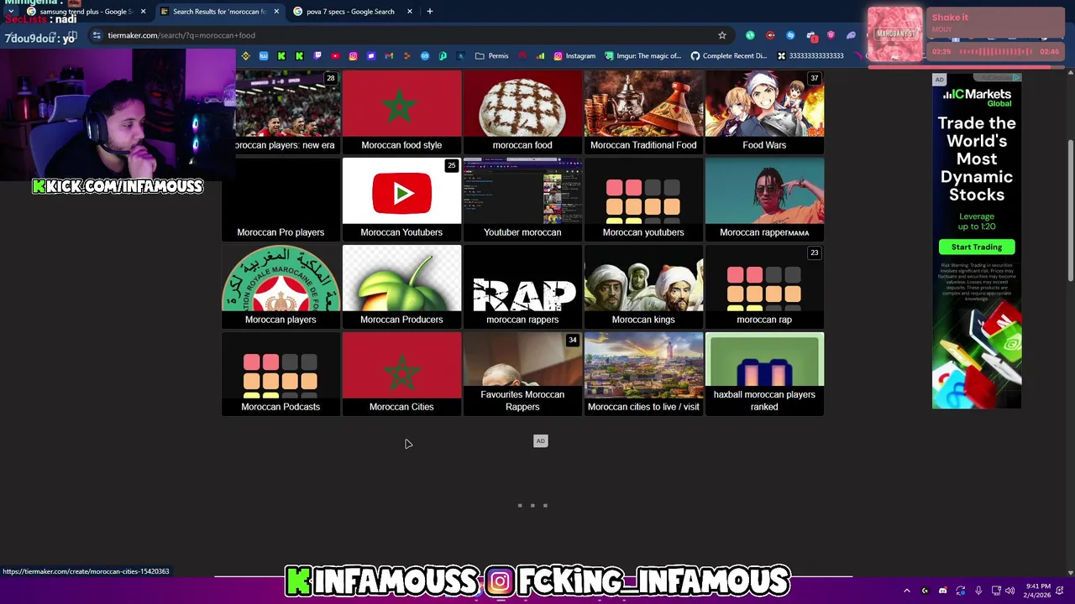1075x604 pixels.
Task: Open the taskbar clock showing 9:41 PM
Action: click(1038, 591)
